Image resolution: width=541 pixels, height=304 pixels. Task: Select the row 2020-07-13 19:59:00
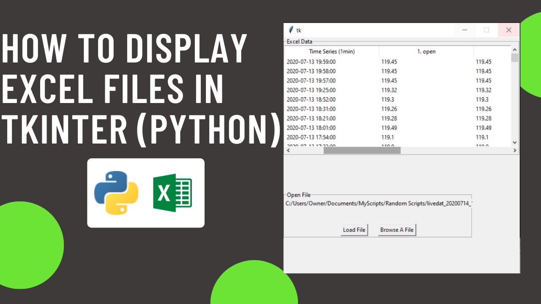pos(398,62)
